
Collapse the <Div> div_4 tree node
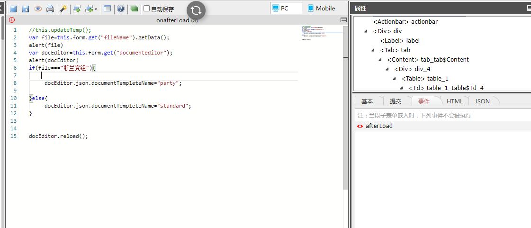point(387,69)
